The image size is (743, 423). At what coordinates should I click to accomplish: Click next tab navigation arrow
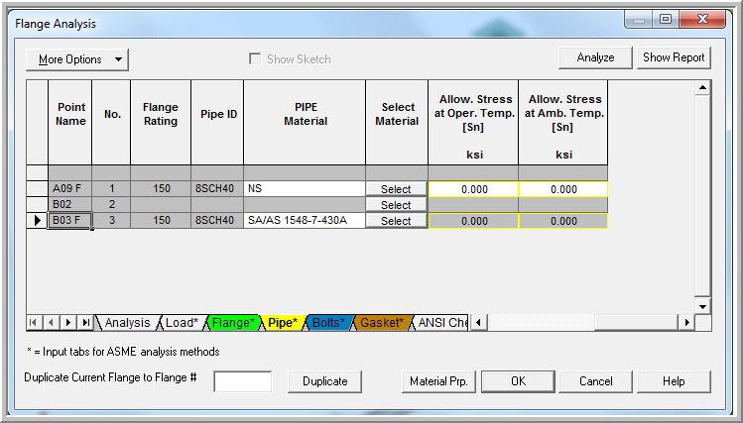pyautogui.click(x=67, y=323)
